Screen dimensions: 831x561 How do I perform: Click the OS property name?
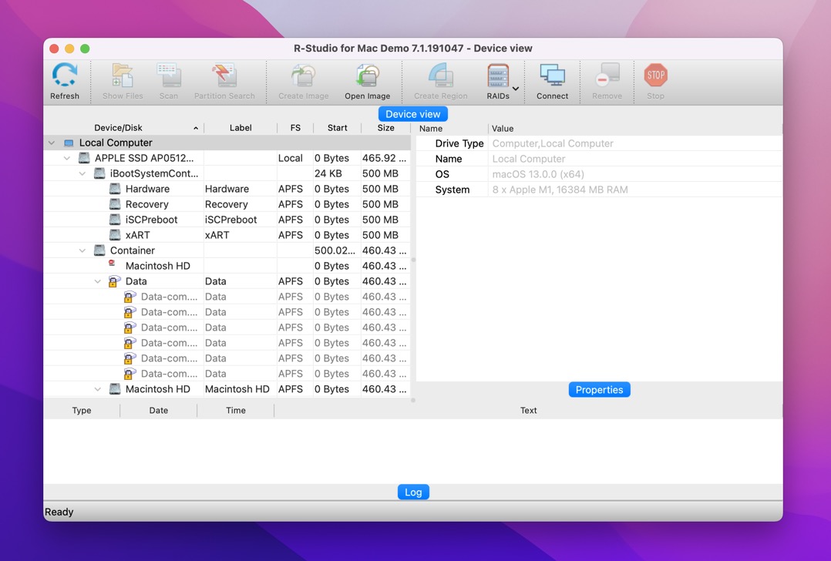coord(442,174)
